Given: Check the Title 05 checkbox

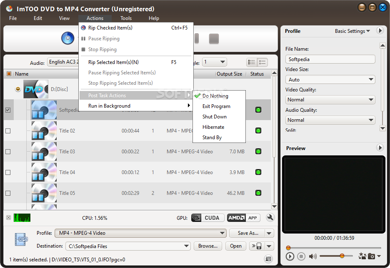Looking at the screenshot, I should click(8, 193).
